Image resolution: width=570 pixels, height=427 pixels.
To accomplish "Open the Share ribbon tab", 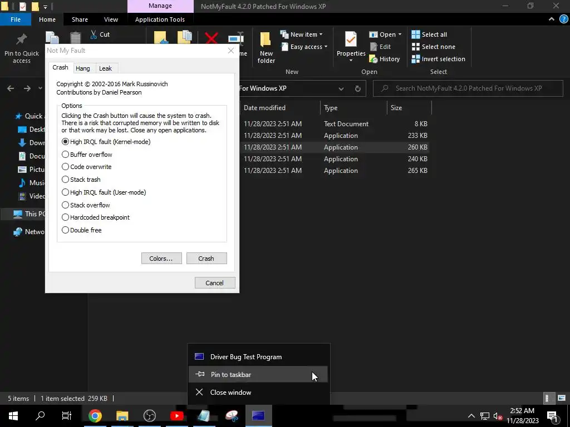I will [x=80, y=19].
